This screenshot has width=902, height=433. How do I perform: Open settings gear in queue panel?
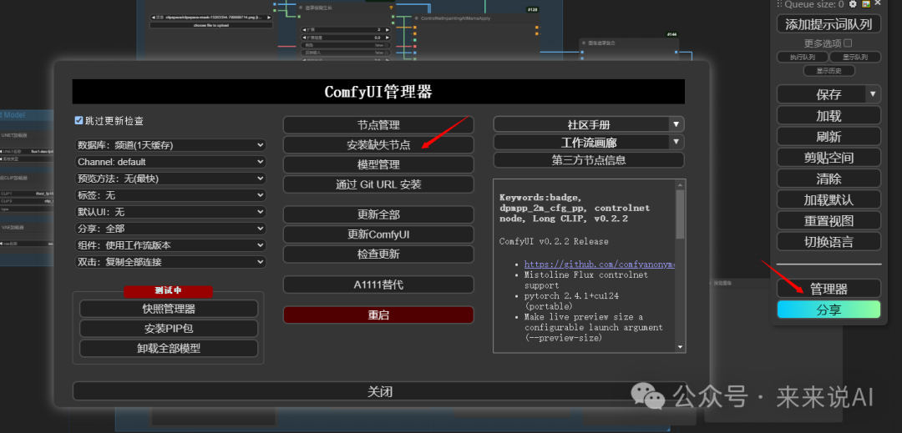pos(851,4)
